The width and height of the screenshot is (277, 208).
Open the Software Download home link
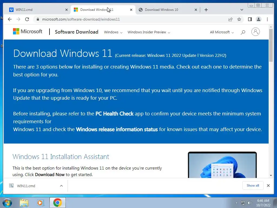pyautogui.click(x=77, y=32)
